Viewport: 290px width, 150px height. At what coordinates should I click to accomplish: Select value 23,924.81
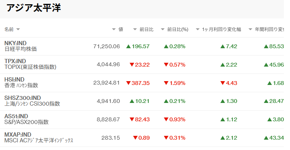107,83
